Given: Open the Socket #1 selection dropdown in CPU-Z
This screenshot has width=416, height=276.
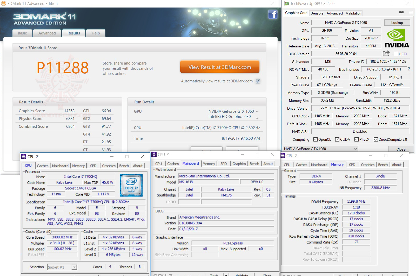Looking at the screenshot, I should click(62, 267).
